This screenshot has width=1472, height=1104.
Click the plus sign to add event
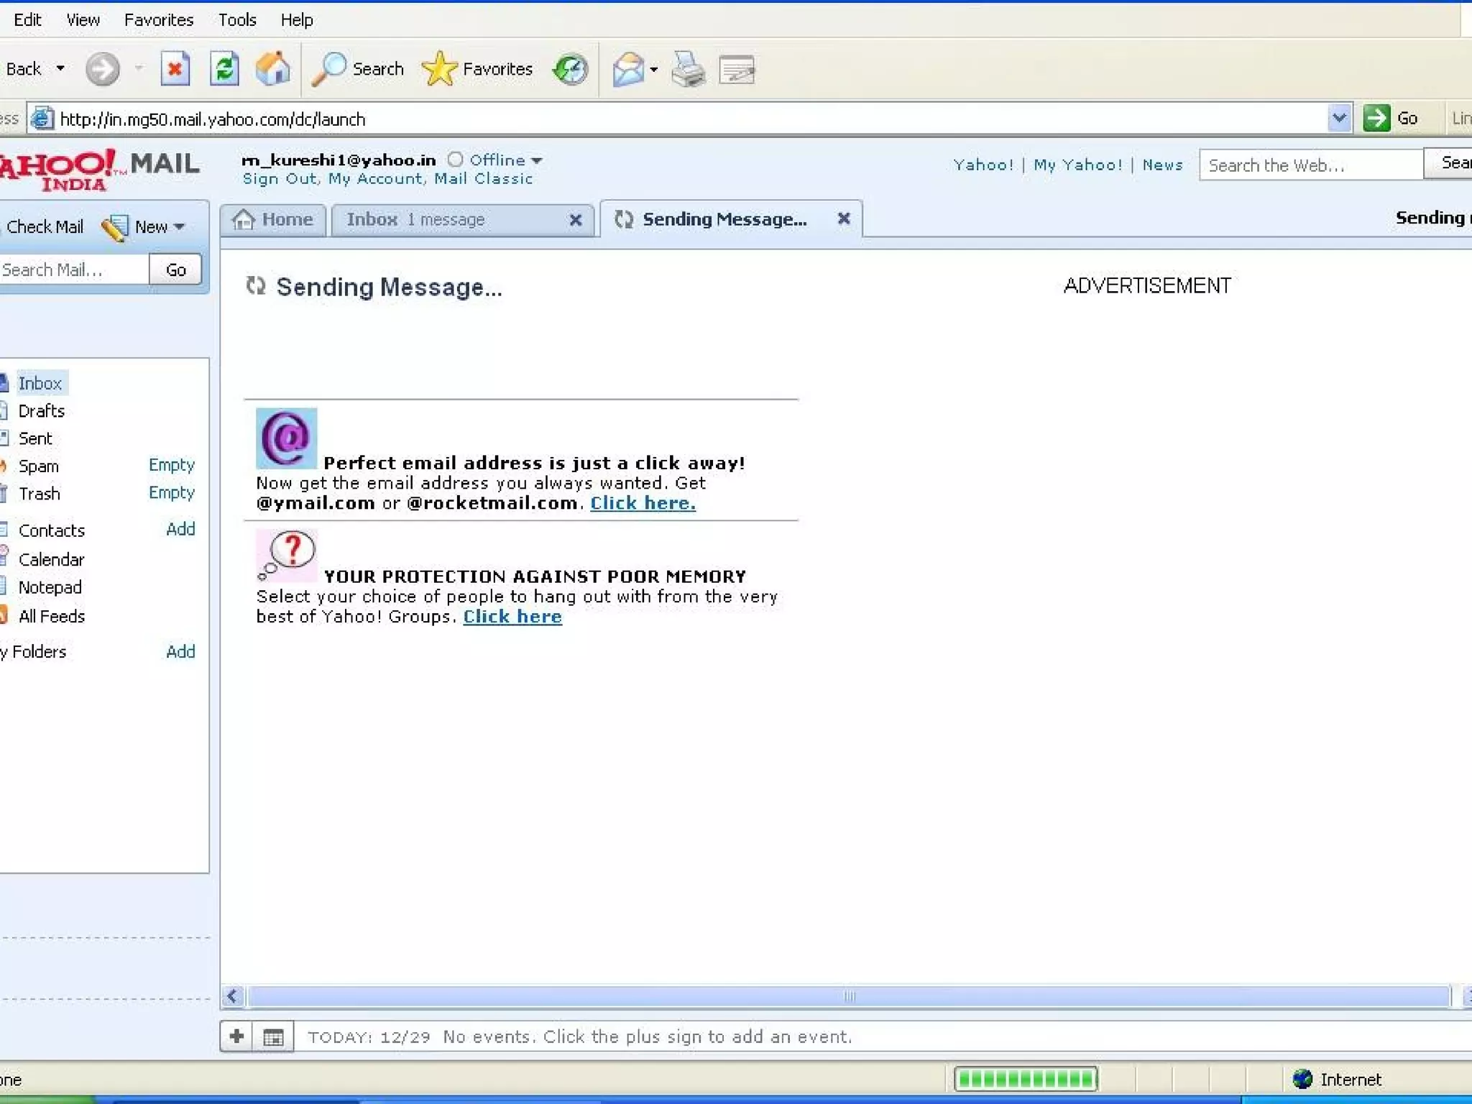[236, 1036]
